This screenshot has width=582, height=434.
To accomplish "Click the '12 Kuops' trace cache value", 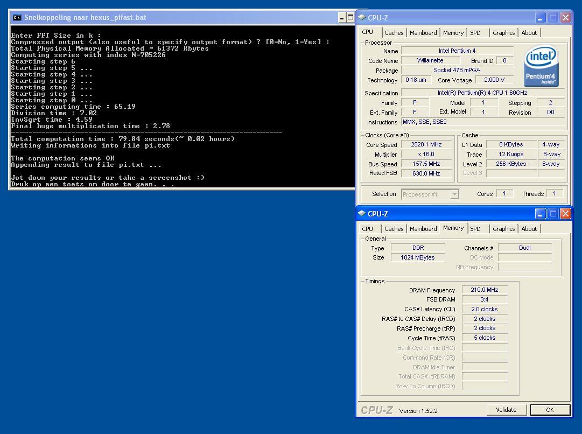I will tap(511, 154).
